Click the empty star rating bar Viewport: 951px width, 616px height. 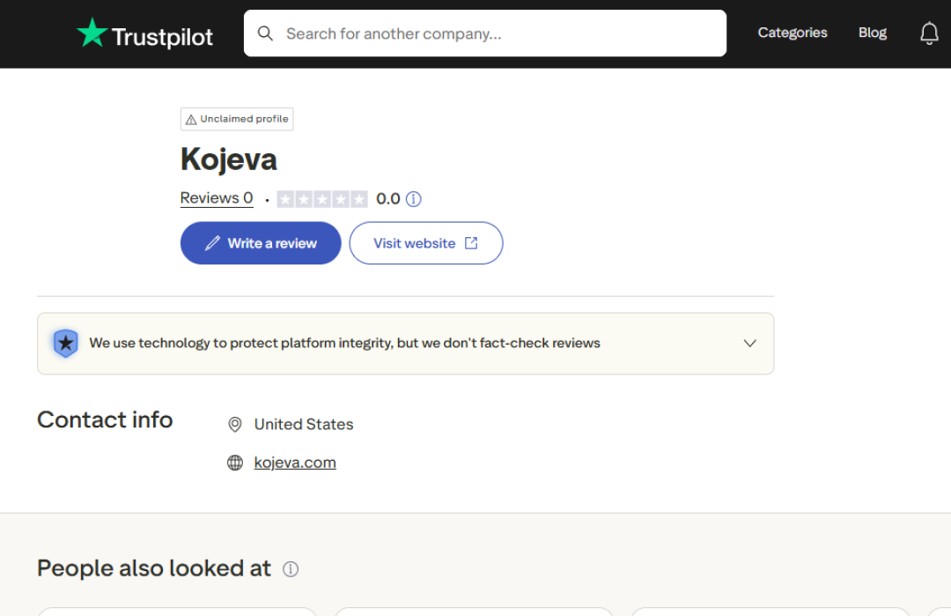click(x=322, y=199)
